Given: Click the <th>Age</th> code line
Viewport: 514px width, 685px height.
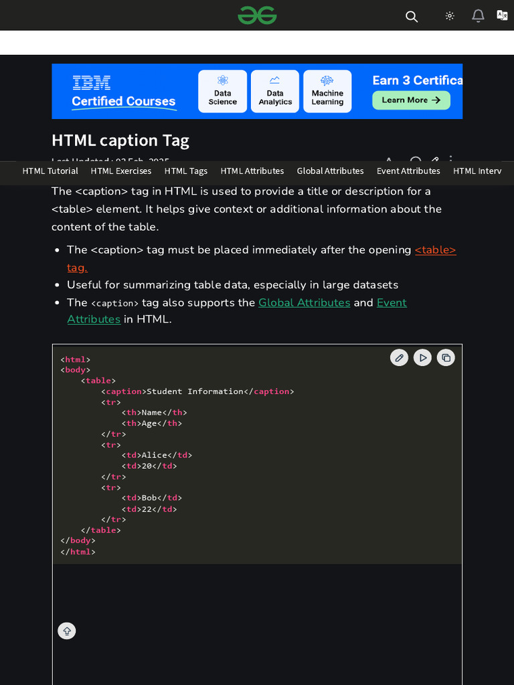Looking at the screenshot, I should (152, 423).
